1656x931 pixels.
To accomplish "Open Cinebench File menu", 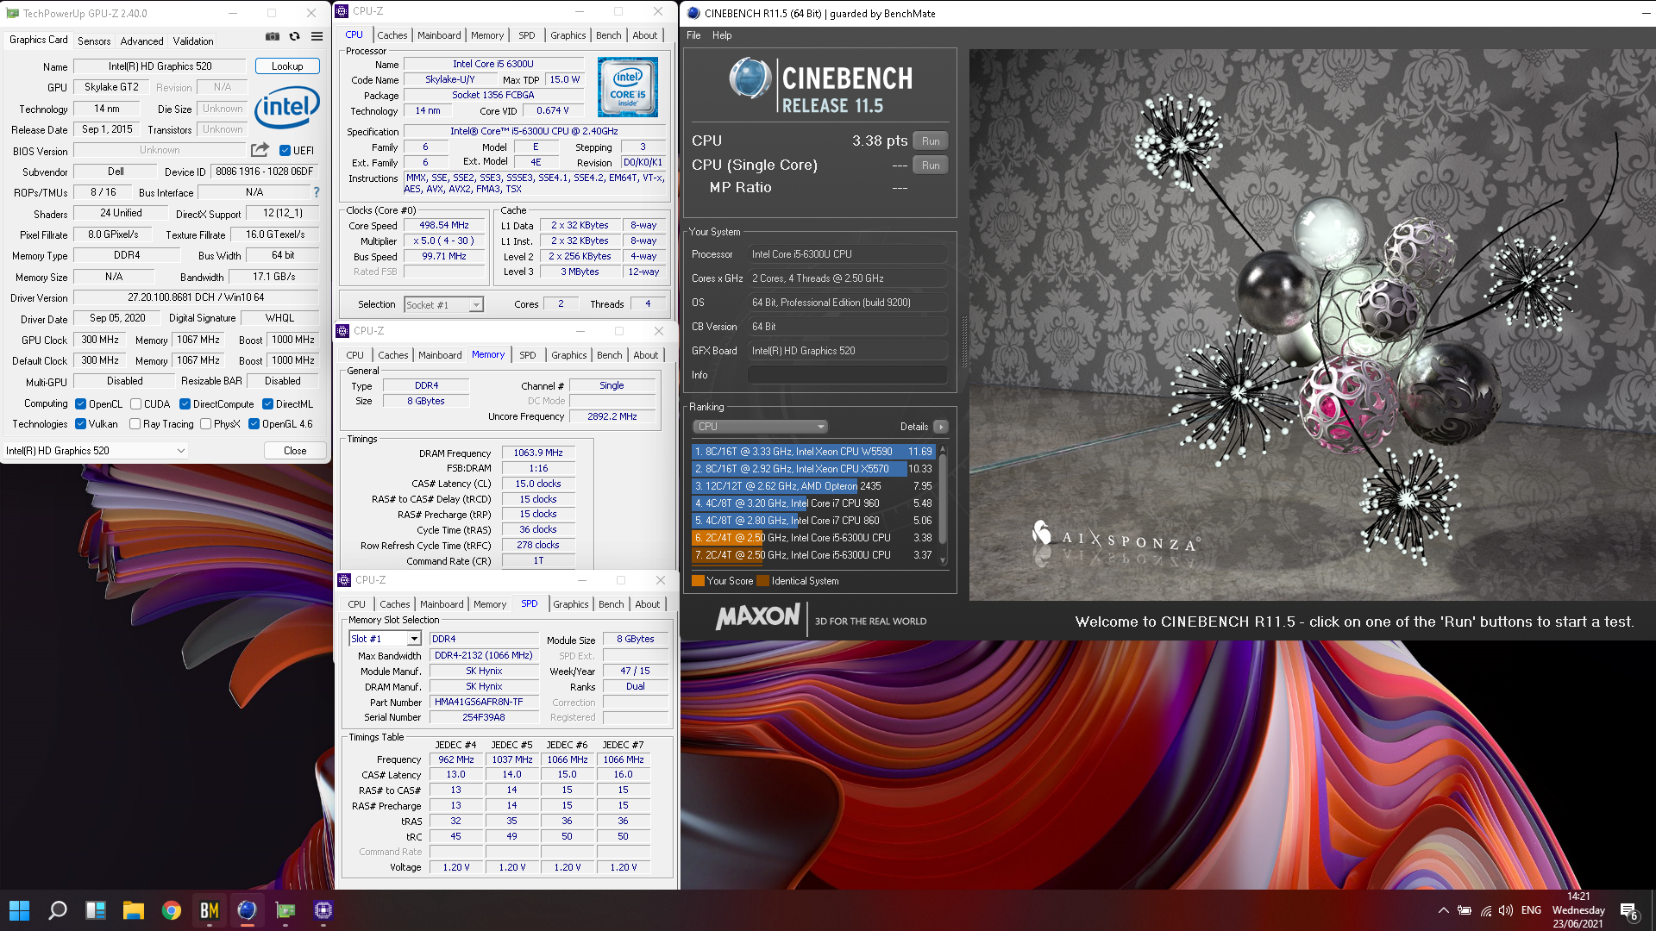I will point(693,35).
